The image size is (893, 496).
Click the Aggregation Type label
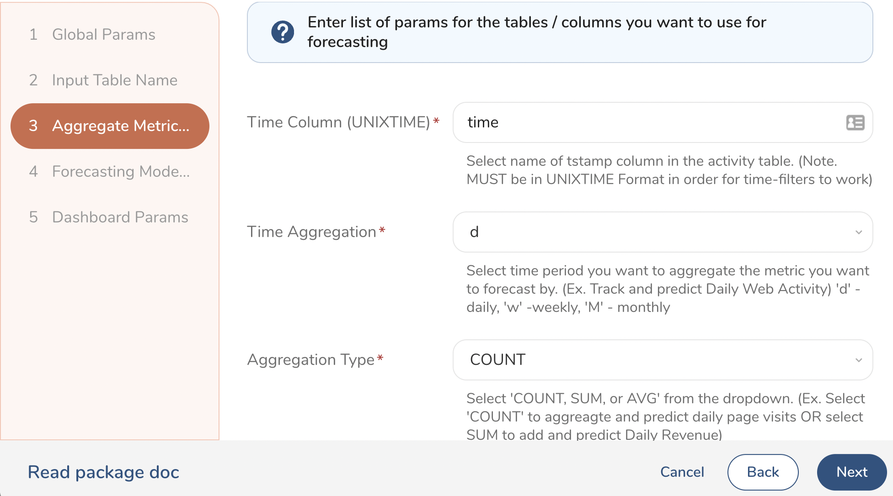click(x=310, y=359)
